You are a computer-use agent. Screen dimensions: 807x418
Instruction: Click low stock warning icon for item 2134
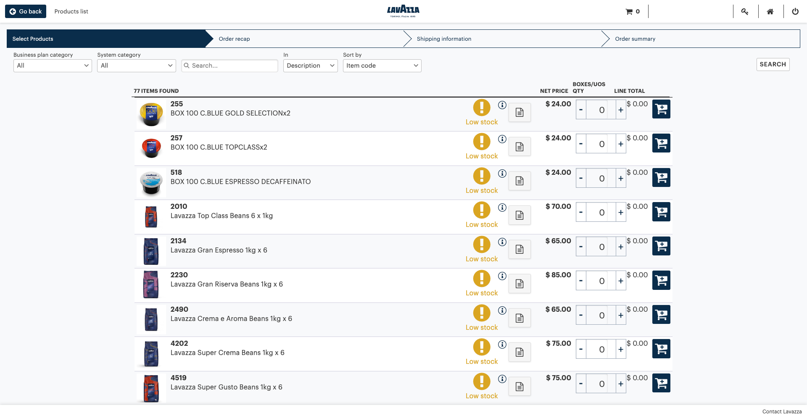(482, 244)
